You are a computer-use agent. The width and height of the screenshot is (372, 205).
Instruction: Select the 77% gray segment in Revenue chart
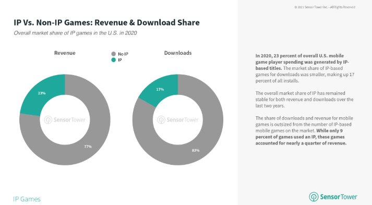pos(88,147)
